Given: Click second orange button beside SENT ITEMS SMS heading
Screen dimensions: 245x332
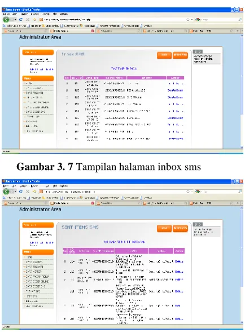Looking at the screenshot, I should [180, 228].
